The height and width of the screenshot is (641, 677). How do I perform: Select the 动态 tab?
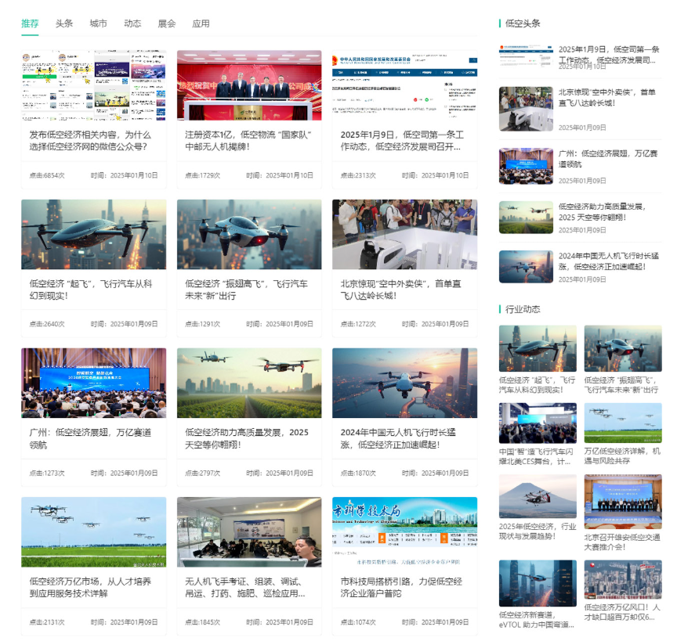132,23
